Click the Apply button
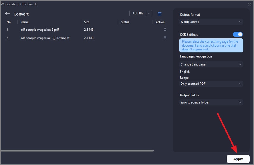Viewport: 254px width, 165px height. (238, 159)
